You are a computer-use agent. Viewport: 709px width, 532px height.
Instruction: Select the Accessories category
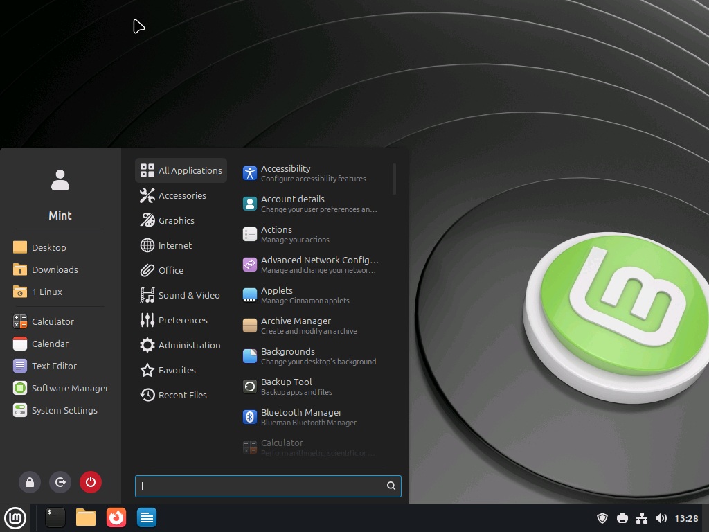181,195
